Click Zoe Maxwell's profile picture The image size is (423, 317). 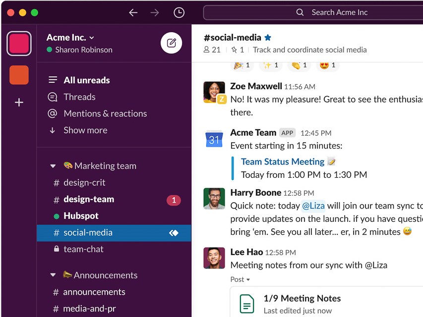click(214, 93)
